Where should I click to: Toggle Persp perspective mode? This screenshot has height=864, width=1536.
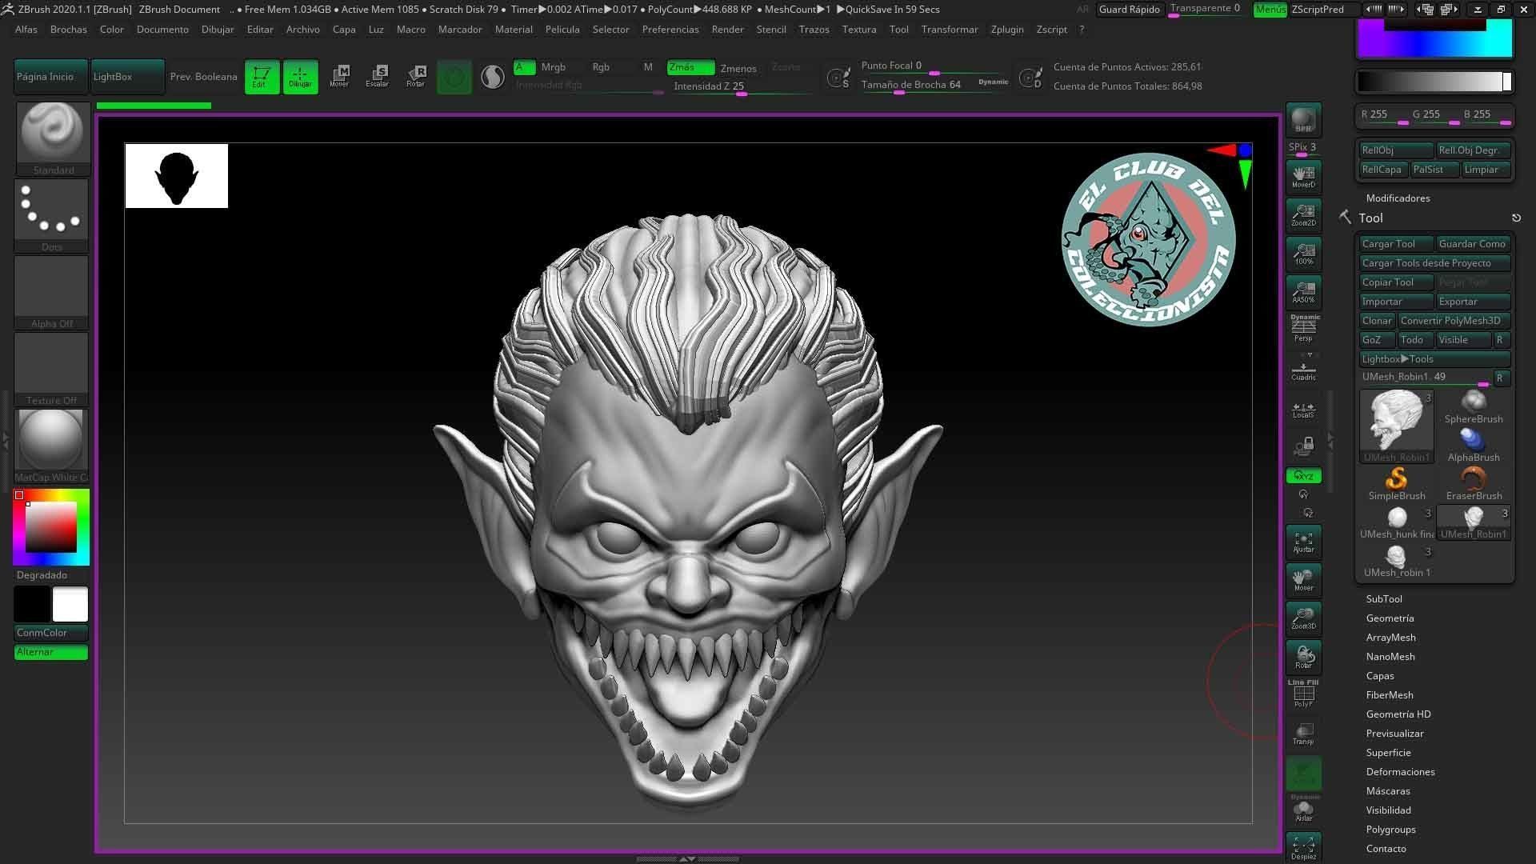[1303, 330]
